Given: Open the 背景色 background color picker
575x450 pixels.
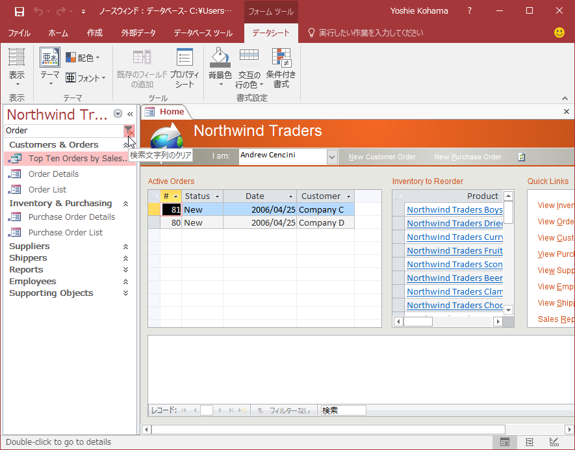Looking at the screenshot, I should click(x=220, y=68).
